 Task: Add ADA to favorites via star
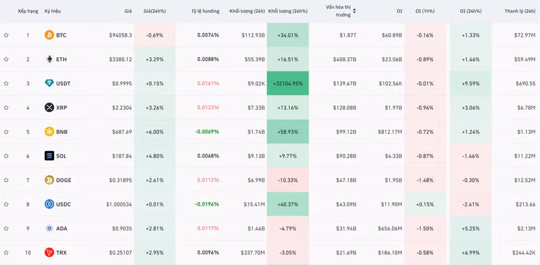pyautogui.click(x=6, y=228)
